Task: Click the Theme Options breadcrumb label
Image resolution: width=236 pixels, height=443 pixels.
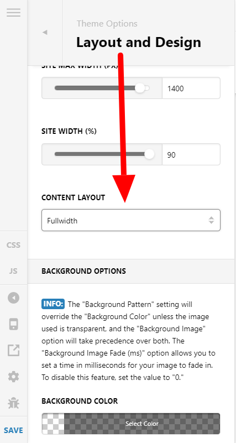Action: 107,23
